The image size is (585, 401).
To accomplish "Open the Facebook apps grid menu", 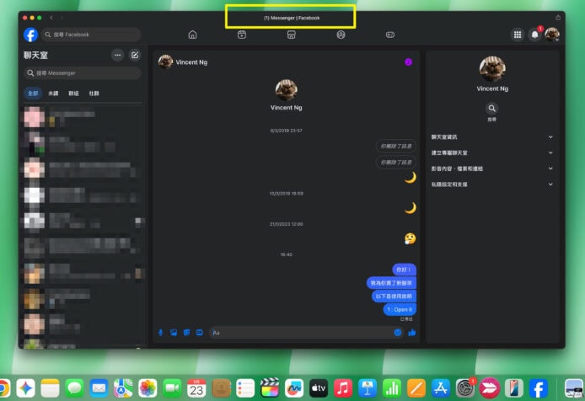I will pos(518,35).
